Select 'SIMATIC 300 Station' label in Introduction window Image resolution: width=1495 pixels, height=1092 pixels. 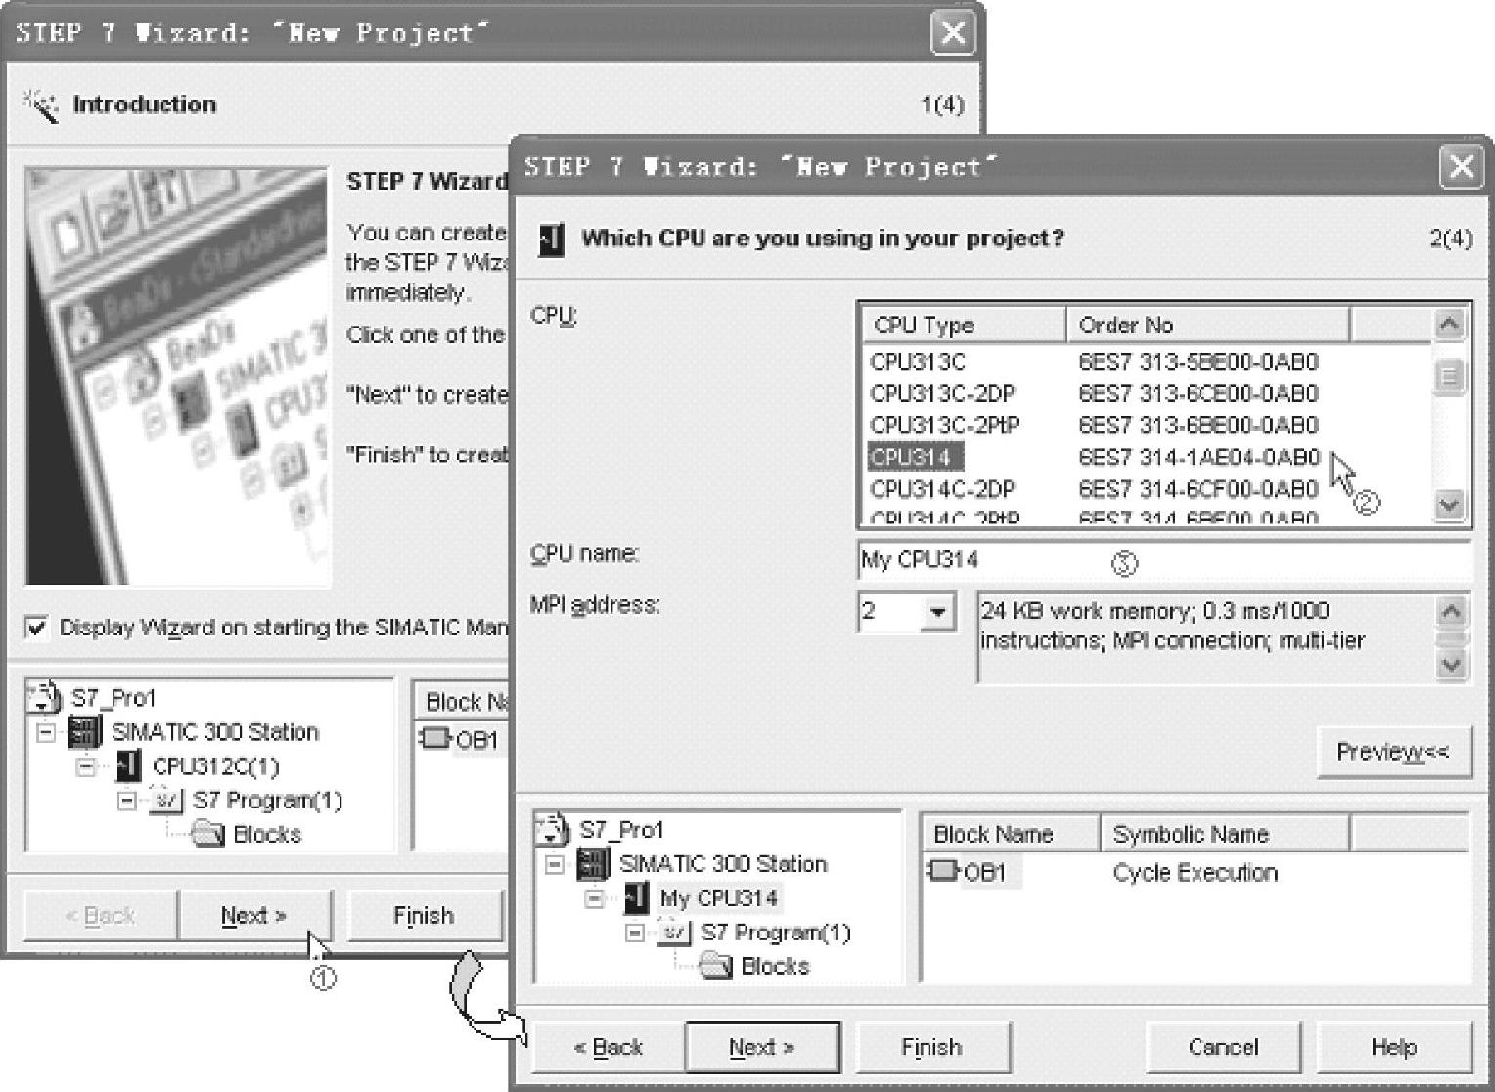215,732
